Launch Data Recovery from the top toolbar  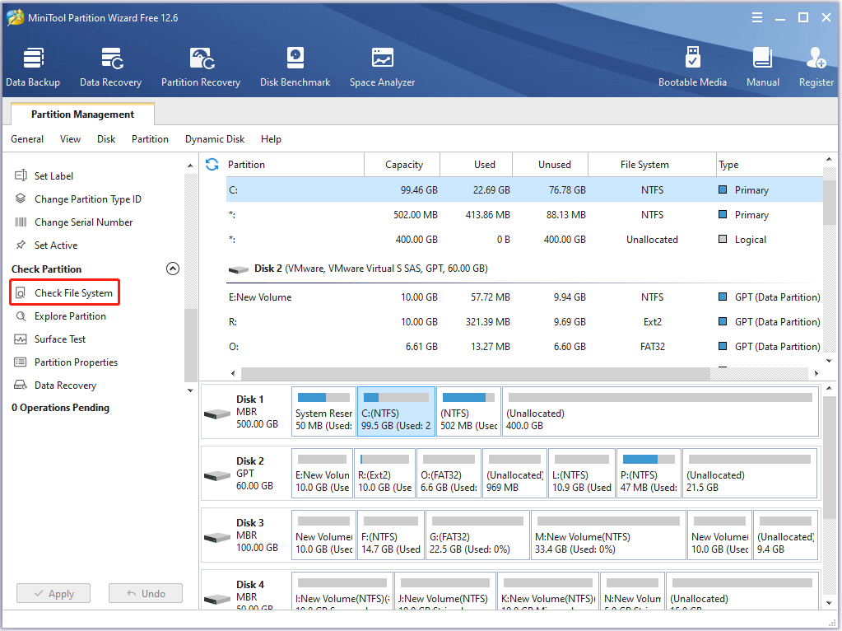(x=110, y=66)
